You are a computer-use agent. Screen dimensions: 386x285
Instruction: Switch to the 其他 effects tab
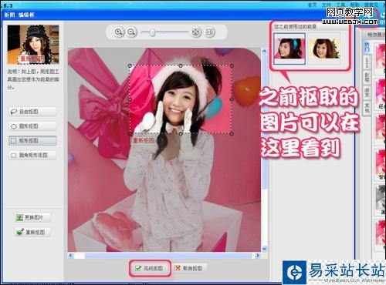367,108
